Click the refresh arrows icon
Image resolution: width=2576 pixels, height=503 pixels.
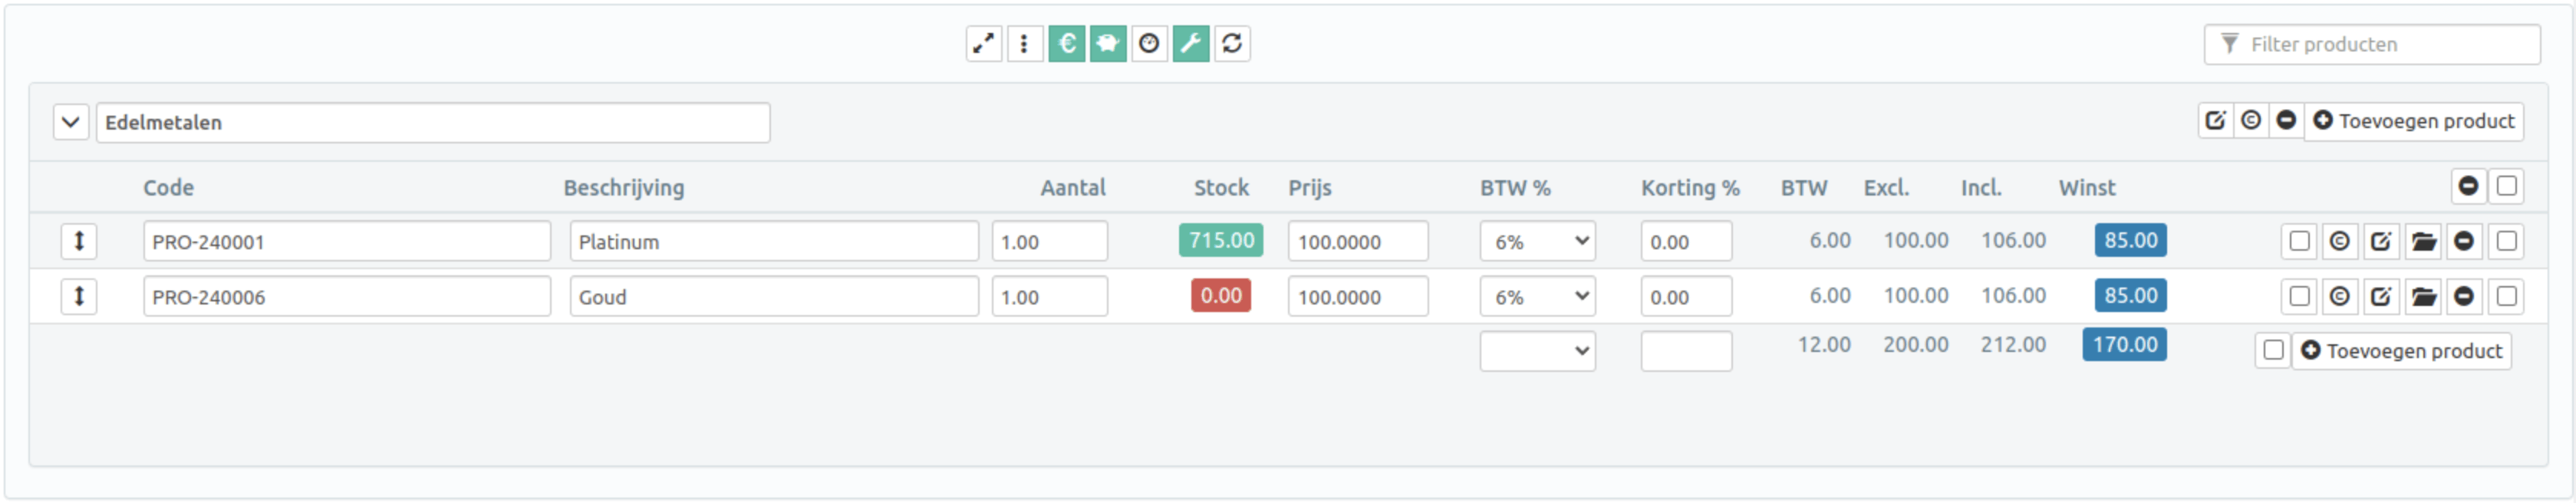click(x=1232, y=44)
